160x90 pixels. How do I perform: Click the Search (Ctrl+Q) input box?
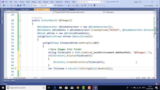tap(90, 2)
